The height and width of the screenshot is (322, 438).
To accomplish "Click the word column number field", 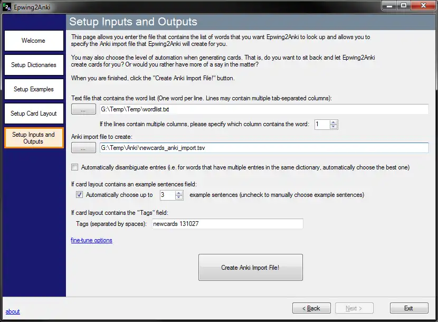I will pos(322,125).
